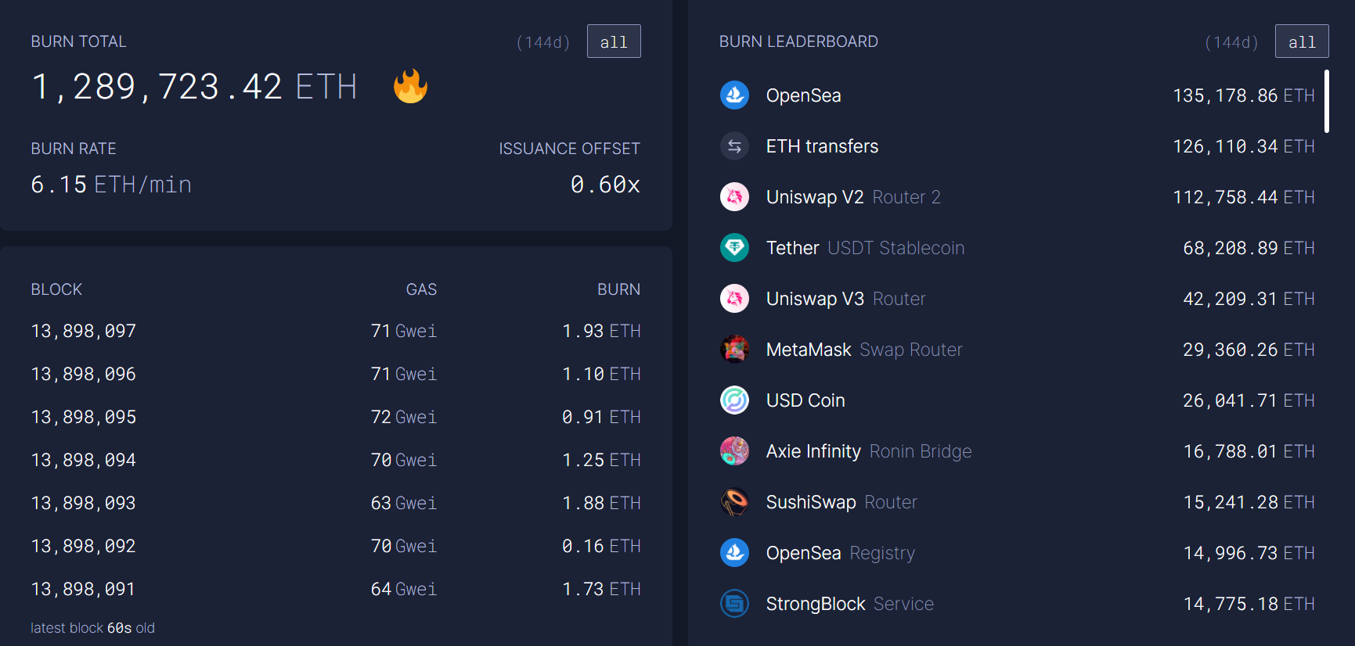Click the 72 Gwei gas value

coord(404,418)
